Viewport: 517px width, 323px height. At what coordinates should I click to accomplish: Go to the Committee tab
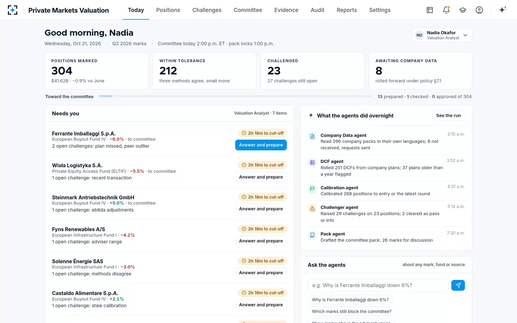pos(248,10)
